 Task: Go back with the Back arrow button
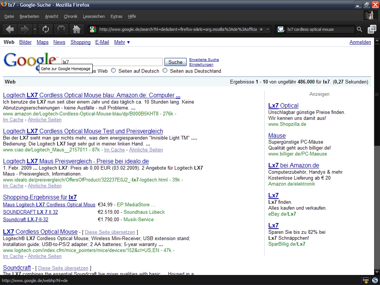[10, 30]
